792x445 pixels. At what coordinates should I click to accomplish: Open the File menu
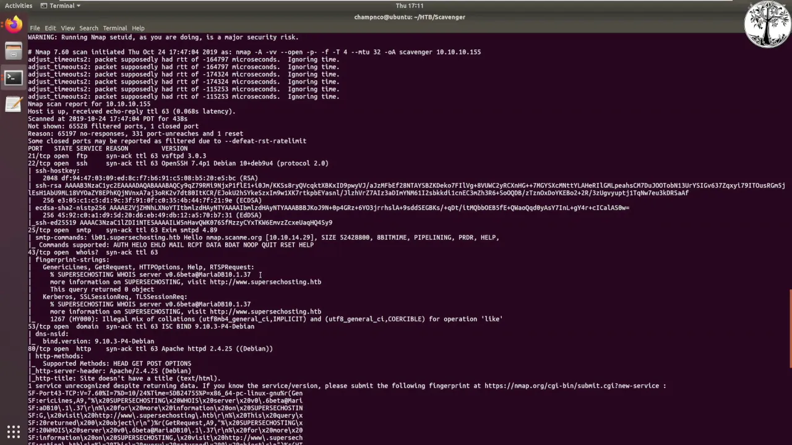(35, 28)
